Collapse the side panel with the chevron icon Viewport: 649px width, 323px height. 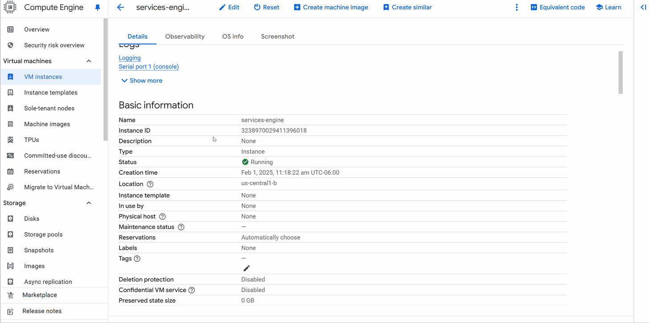click(643, 7)
